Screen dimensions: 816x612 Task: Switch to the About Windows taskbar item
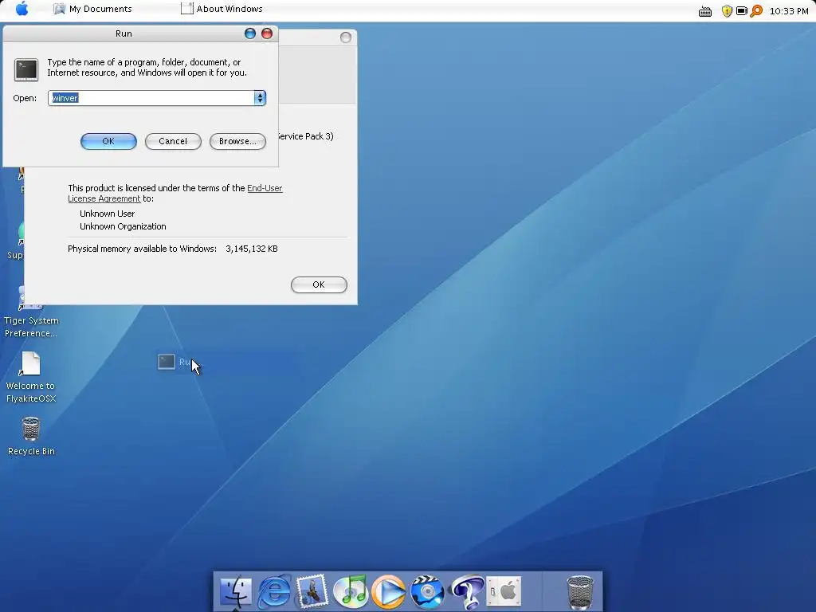click(x=222, y=9)
